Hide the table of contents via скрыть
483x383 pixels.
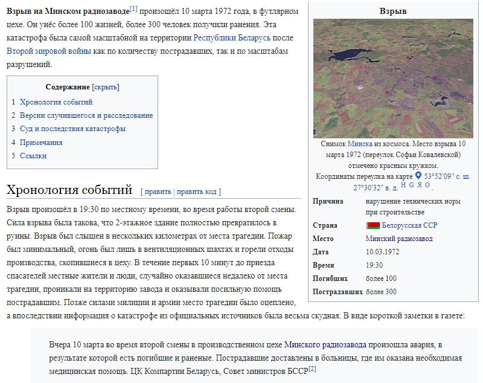(x=105, y=87)
